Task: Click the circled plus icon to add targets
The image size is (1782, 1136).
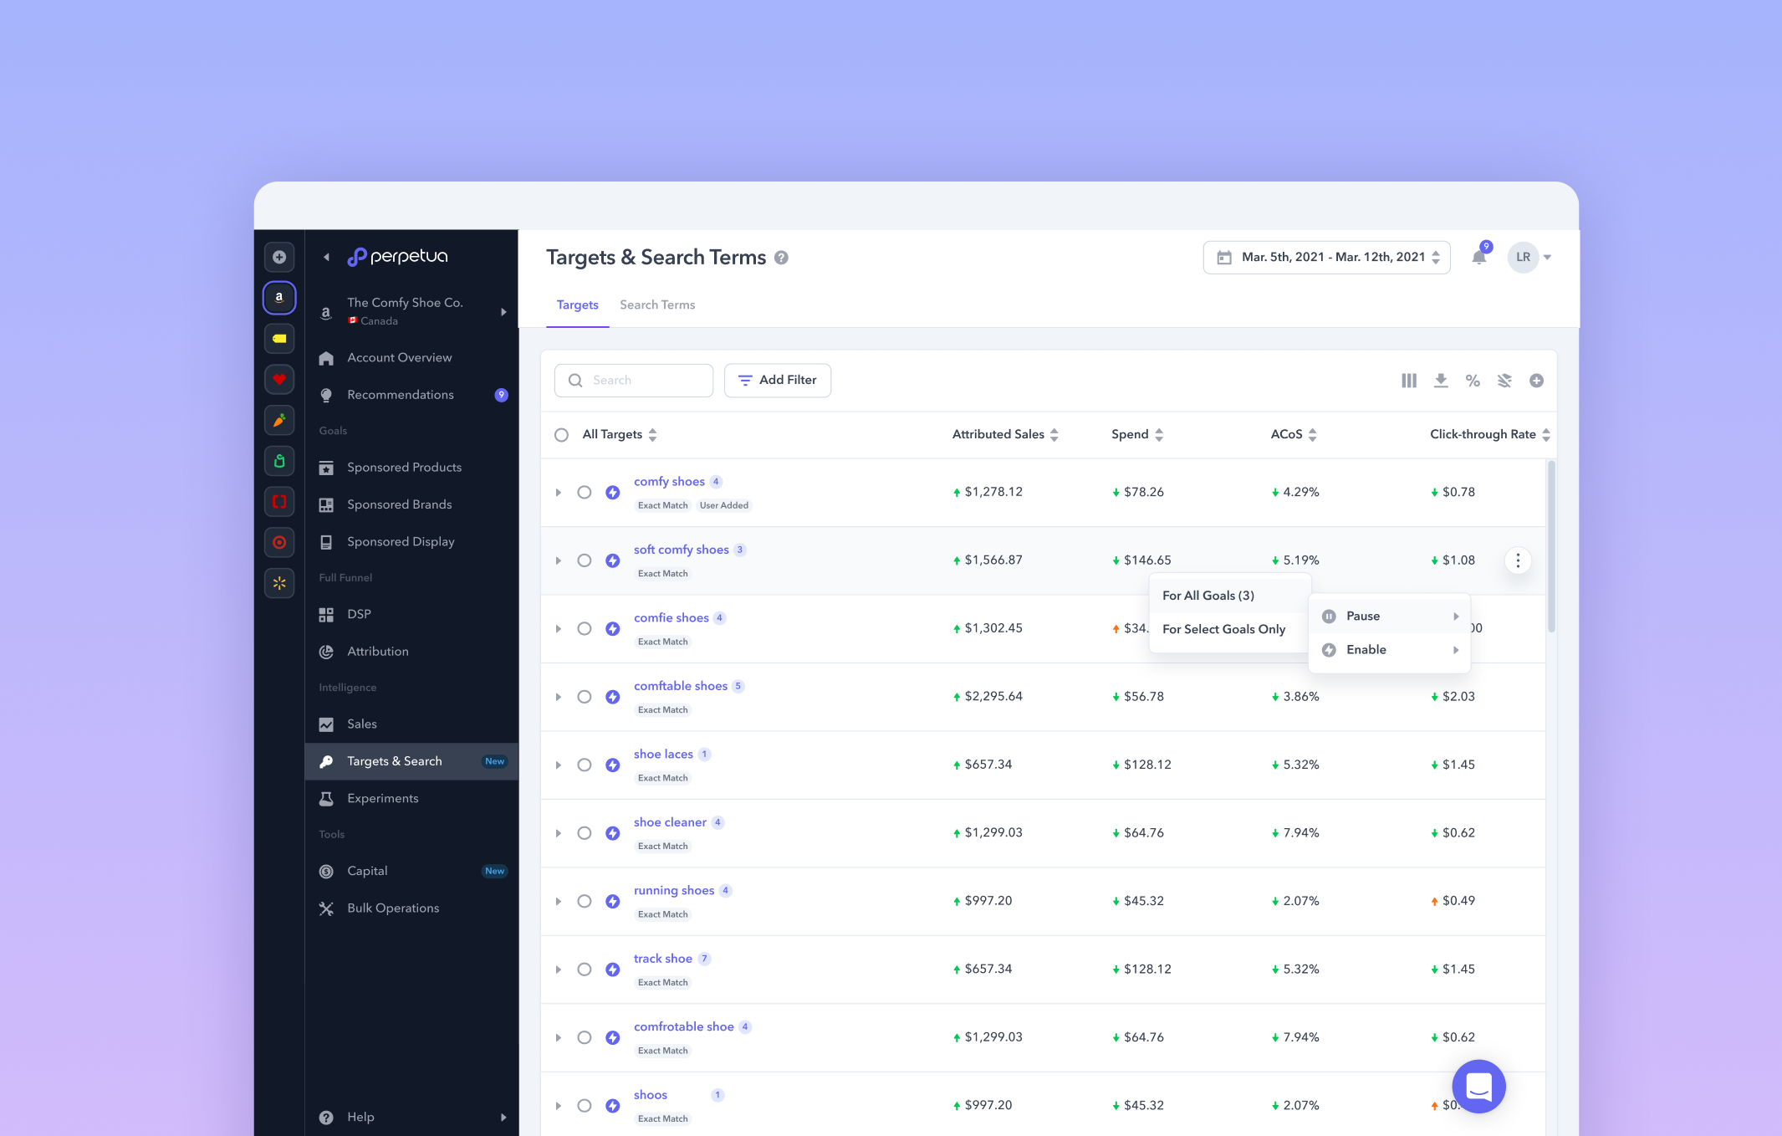Action: [x=1538, y=380]
